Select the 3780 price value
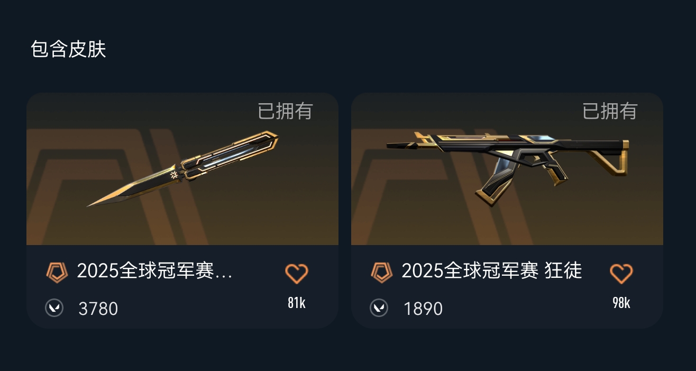 point(98,309)
